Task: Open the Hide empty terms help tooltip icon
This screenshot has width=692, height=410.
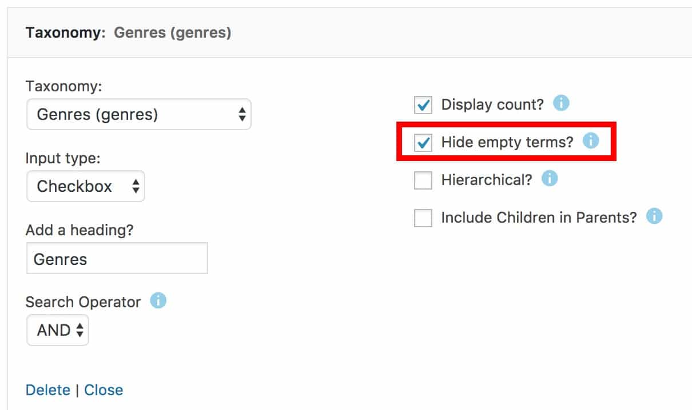Action: (592, 141)
